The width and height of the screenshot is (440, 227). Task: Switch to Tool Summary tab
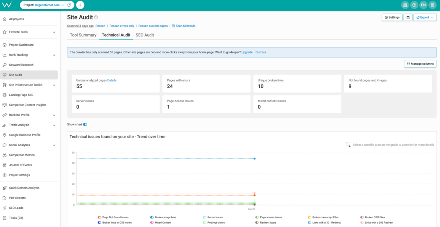(83, 35)
